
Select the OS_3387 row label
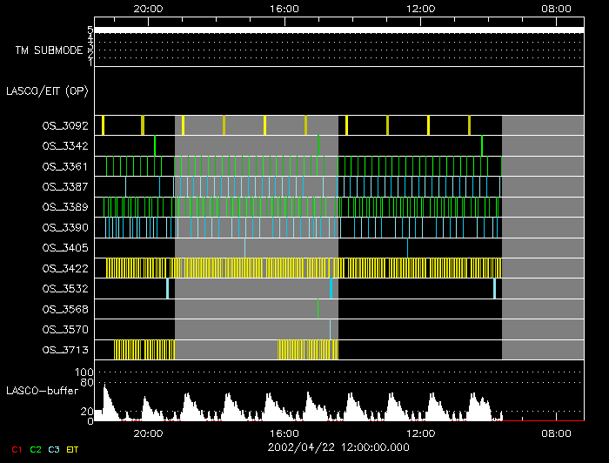tap(64, 186)
